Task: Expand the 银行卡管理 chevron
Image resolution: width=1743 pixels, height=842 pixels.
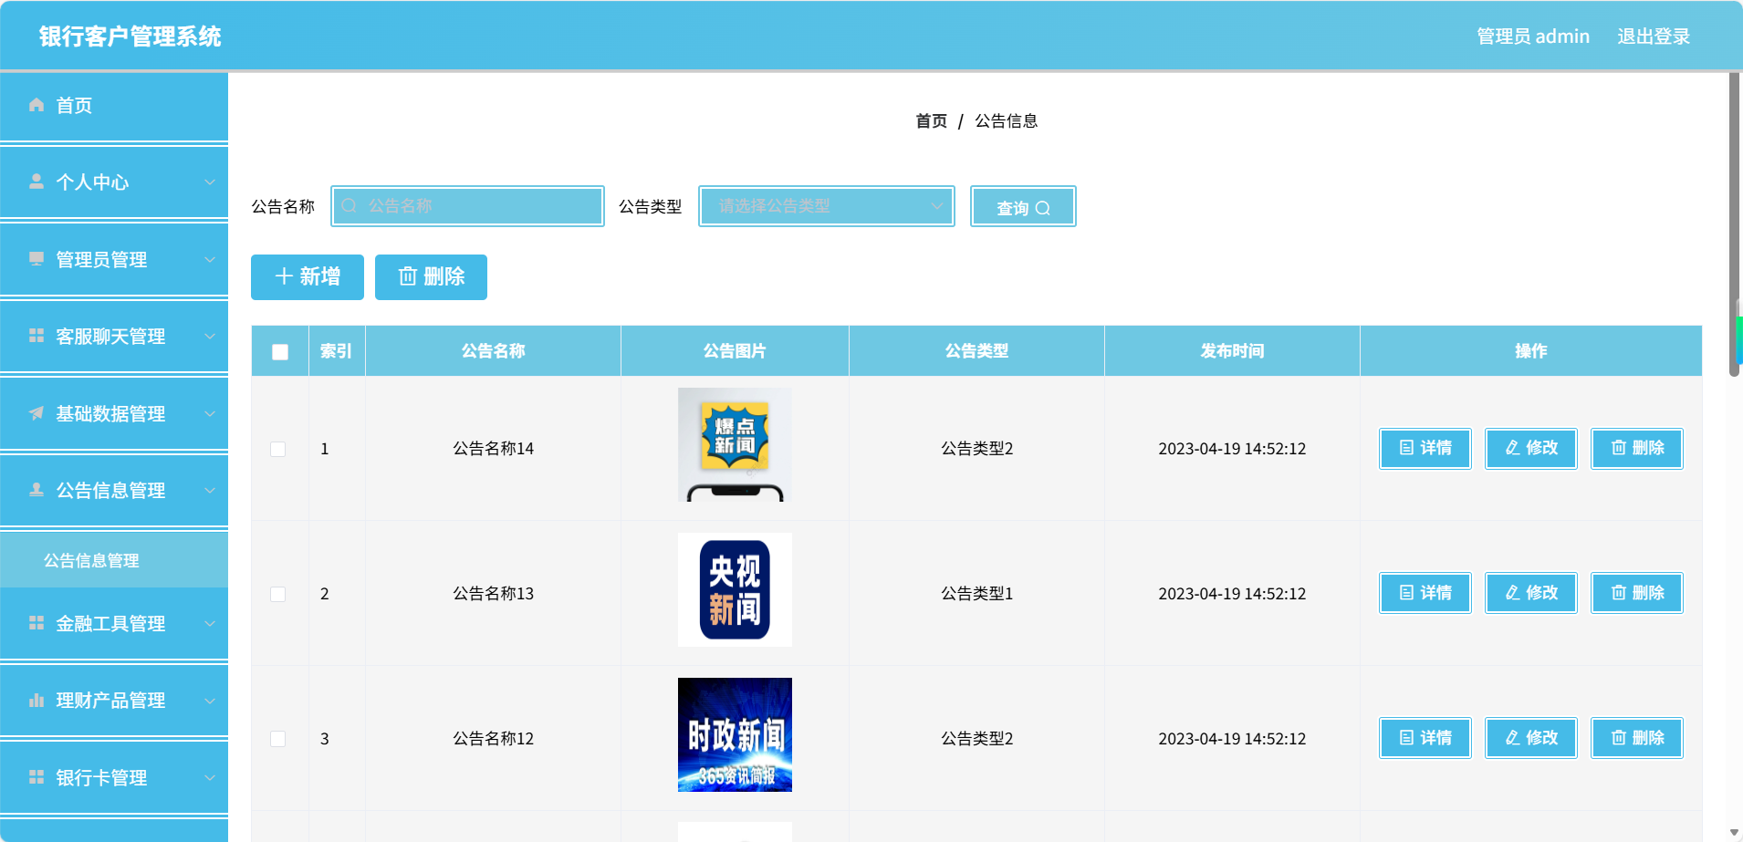Action: (210, 777)
